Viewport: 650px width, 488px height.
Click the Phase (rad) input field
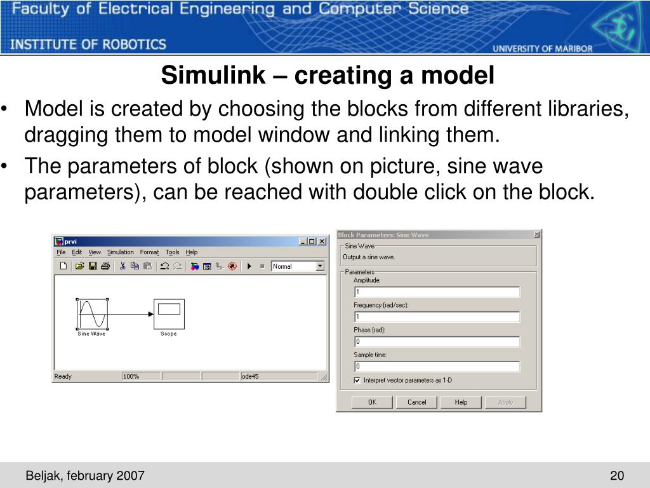[437, 342]
